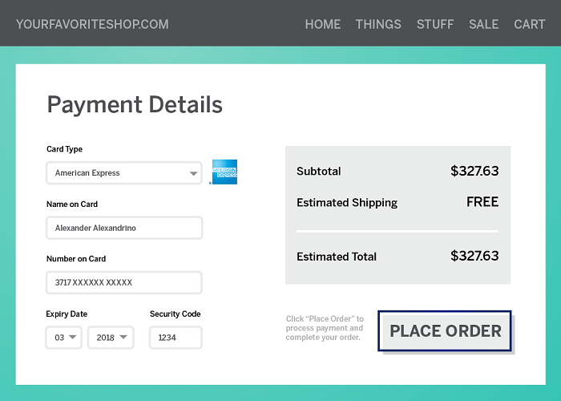Open the STUFF navigation item
Screen dimensions: 561x401
click(435, 24)
